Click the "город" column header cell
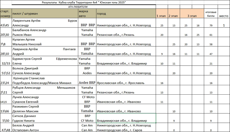This screenshot has width=230, height=132. [x=126, y=13]
